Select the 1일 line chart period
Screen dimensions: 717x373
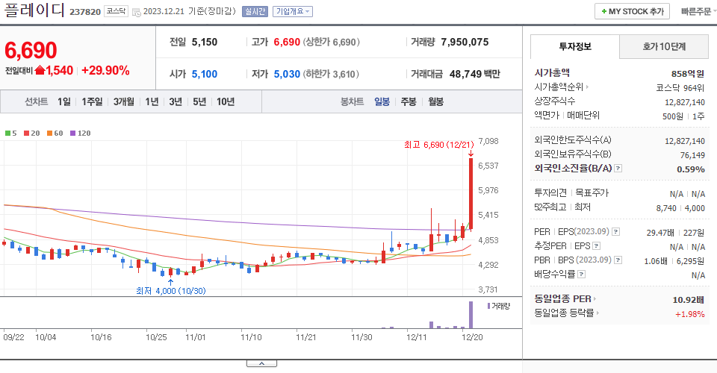point(64,101)
